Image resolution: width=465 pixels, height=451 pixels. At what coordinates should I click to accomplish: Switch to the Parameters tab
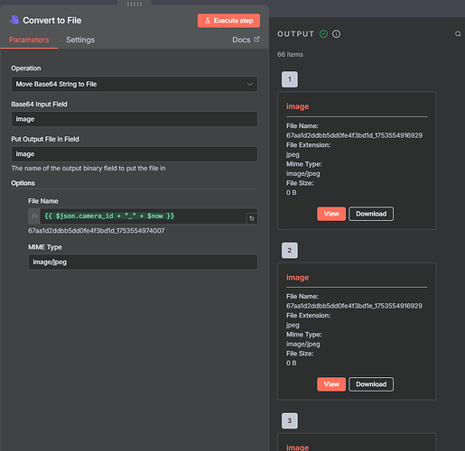tap(29, 40)
